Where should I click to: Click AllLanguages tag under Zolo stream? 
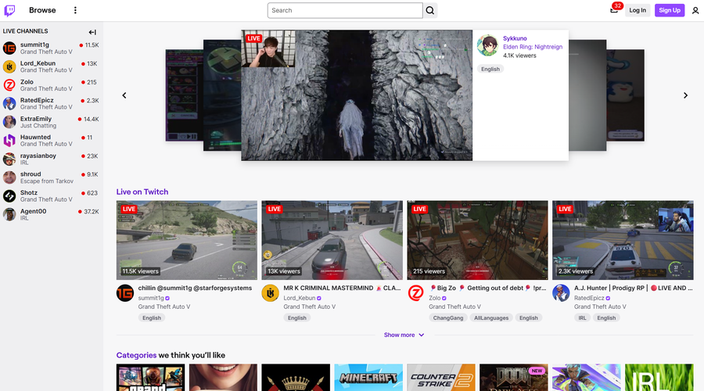pos(491,317)
